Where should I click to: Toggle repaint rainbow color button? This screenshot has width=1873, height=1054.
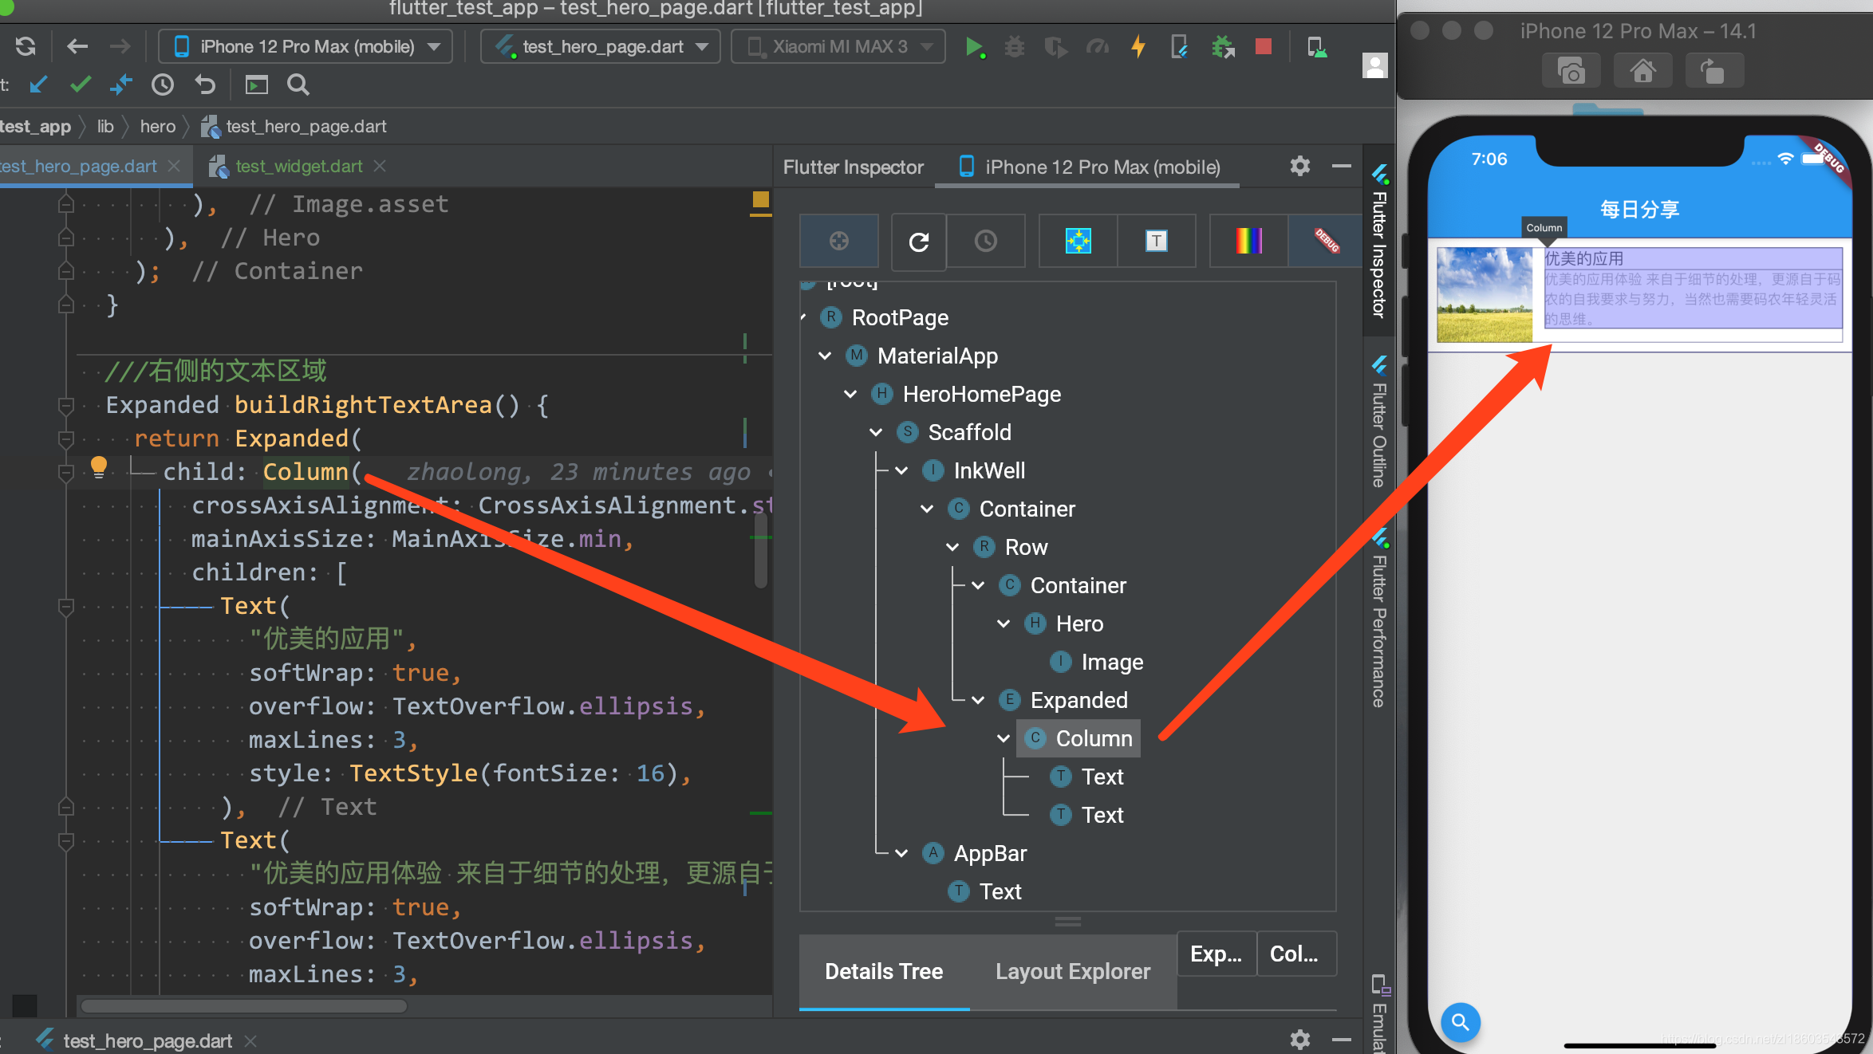click(1248, 242)
